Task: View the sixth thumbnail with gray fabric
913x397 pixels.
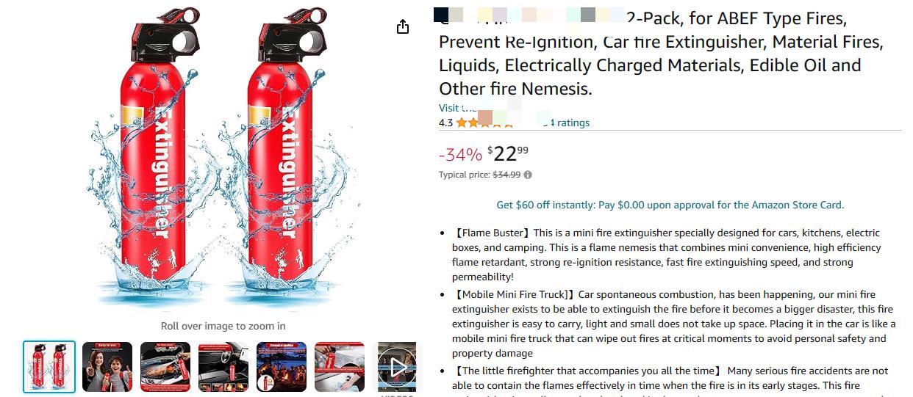Action: pyautogui.click(x=340, y=367)
